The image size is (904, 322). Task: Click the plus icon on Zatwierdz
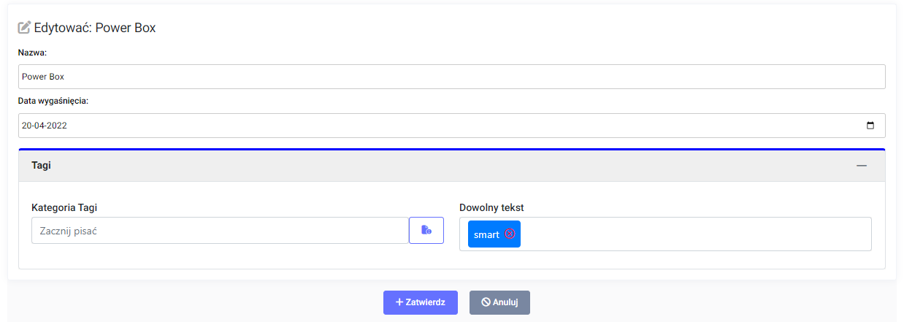399,302
